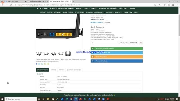The width and height of the screenshot is (180, 101).
Task: Open the POS SYSTEM category
Action: (x=128, y=12)
